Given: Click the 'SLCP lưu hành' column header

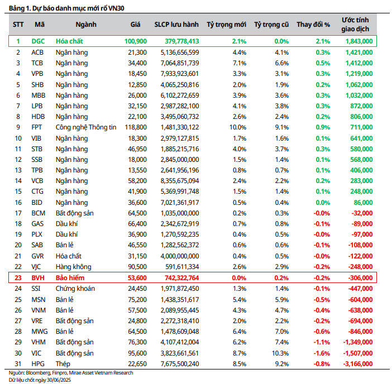Looking at the screenshot, I should 176,25.
